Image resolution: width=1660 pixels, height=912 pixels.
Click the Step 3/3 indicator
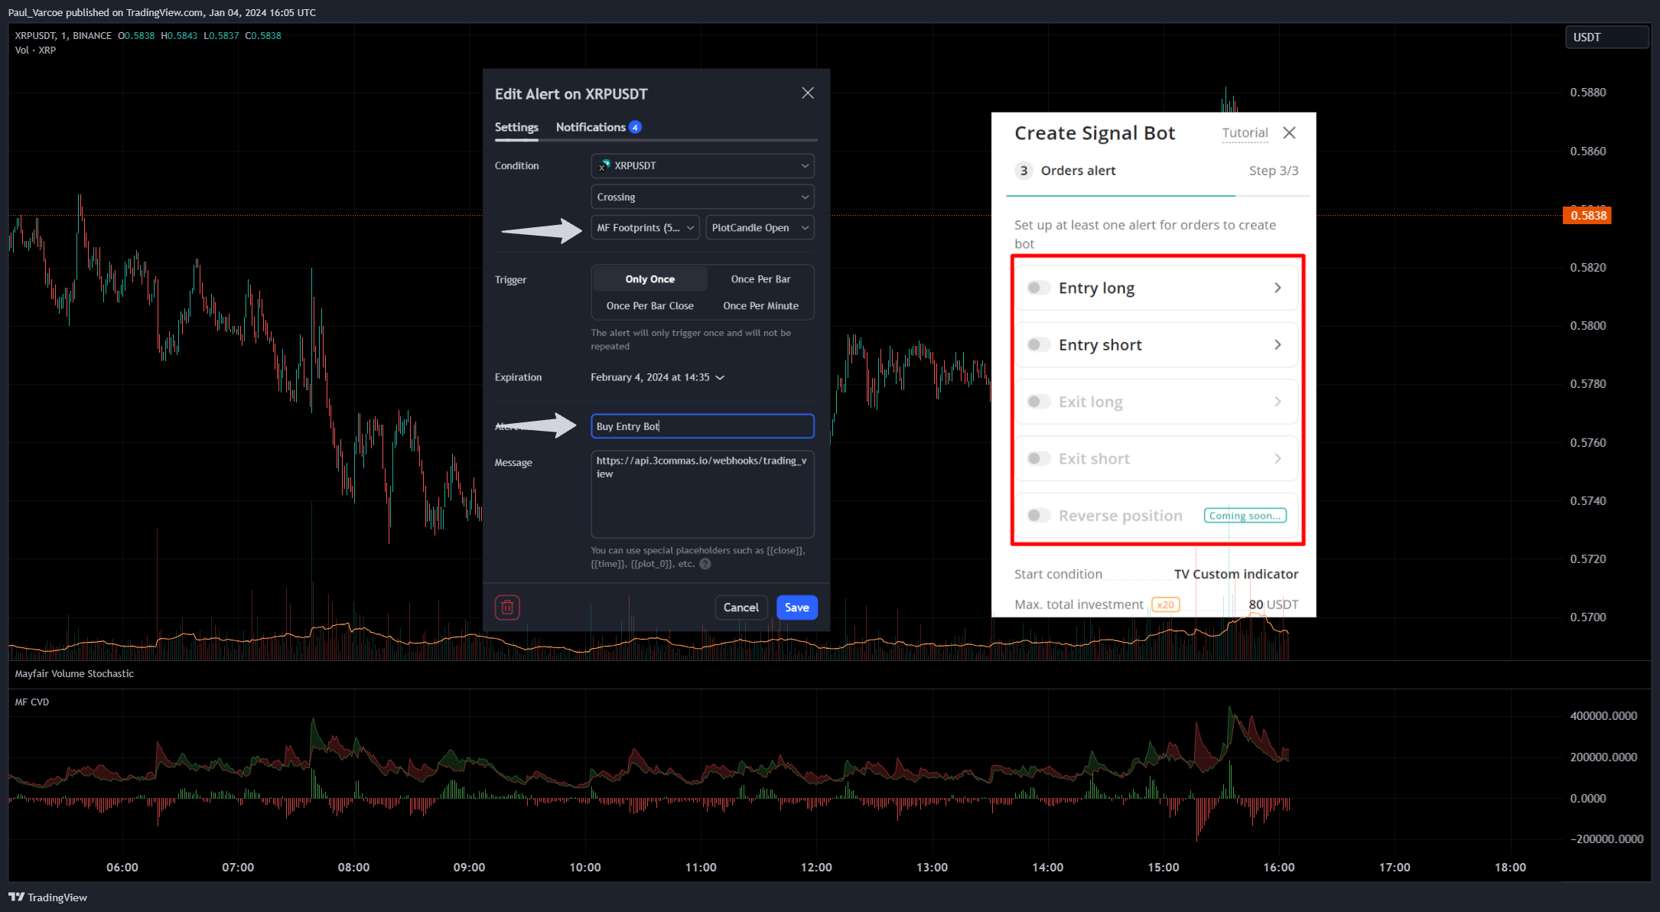tap(1274, 171)
